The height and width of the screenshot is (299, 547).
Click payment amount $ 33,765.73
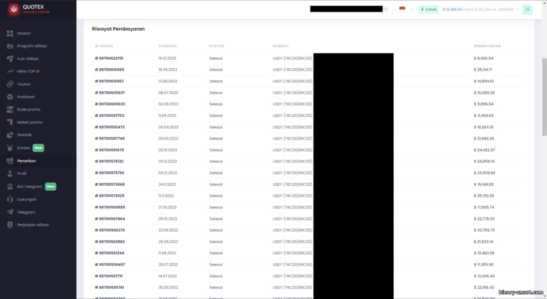pyautogui.click(x=484, y=230)
